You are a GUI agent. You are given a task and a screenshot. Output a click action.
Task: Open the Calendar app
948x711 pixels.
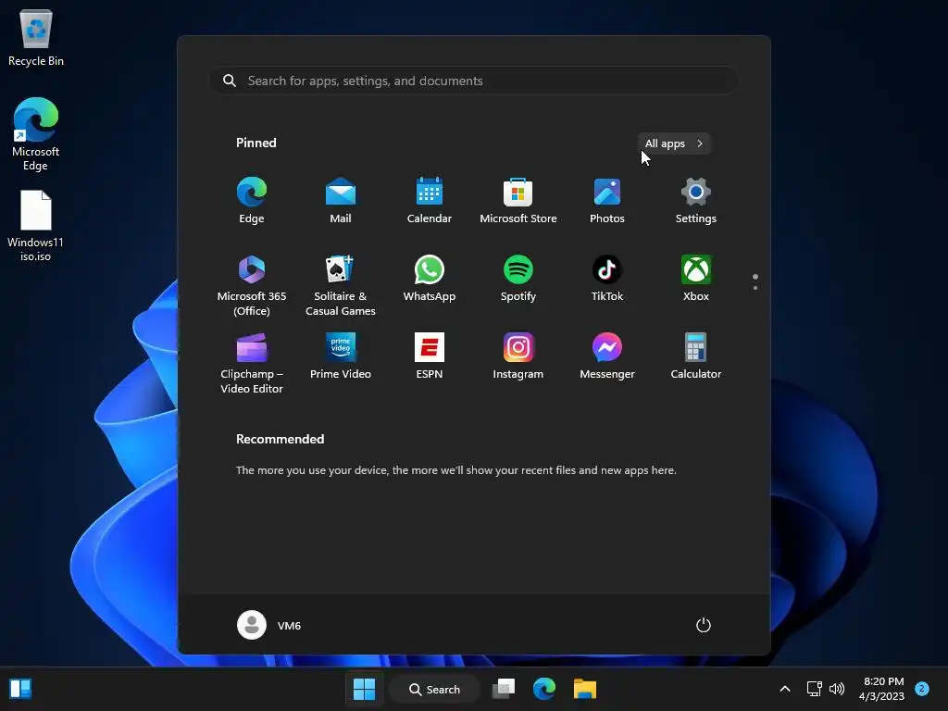tap(430, 200)
